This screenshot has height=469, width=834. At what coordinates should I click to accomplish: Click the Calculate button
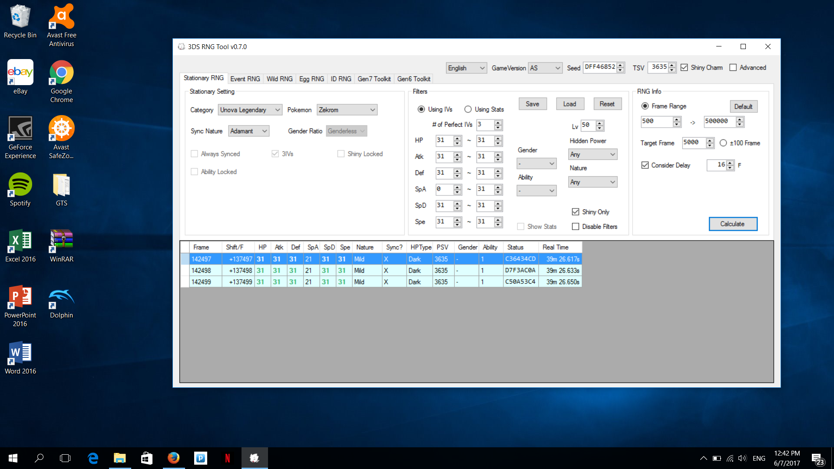[733, 224]
